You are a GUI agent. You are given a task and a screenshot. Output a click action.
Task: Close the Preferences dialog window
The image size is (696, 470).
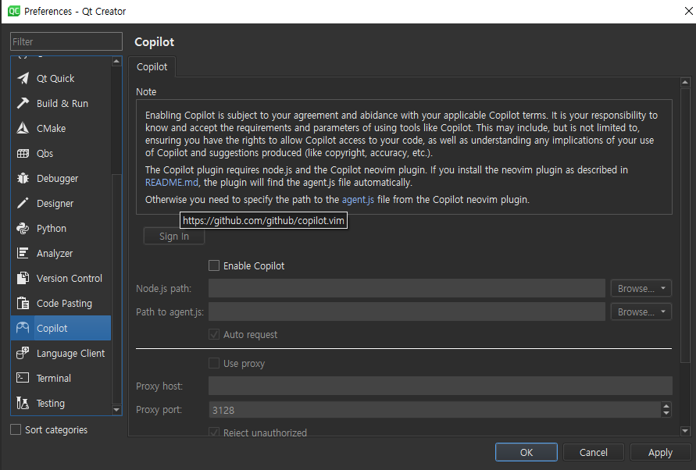point(688,11)
